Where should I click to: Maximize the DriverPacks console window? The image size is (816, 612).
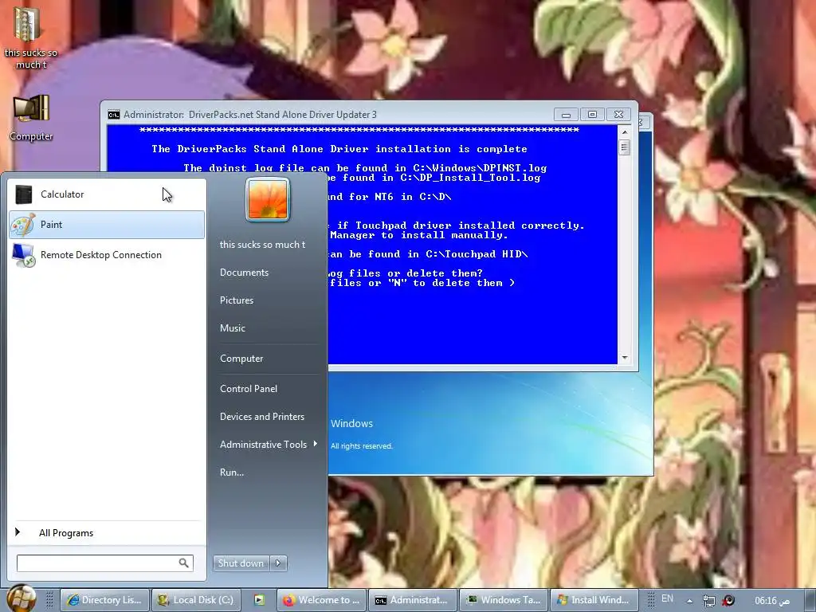[x=592, y=115]
